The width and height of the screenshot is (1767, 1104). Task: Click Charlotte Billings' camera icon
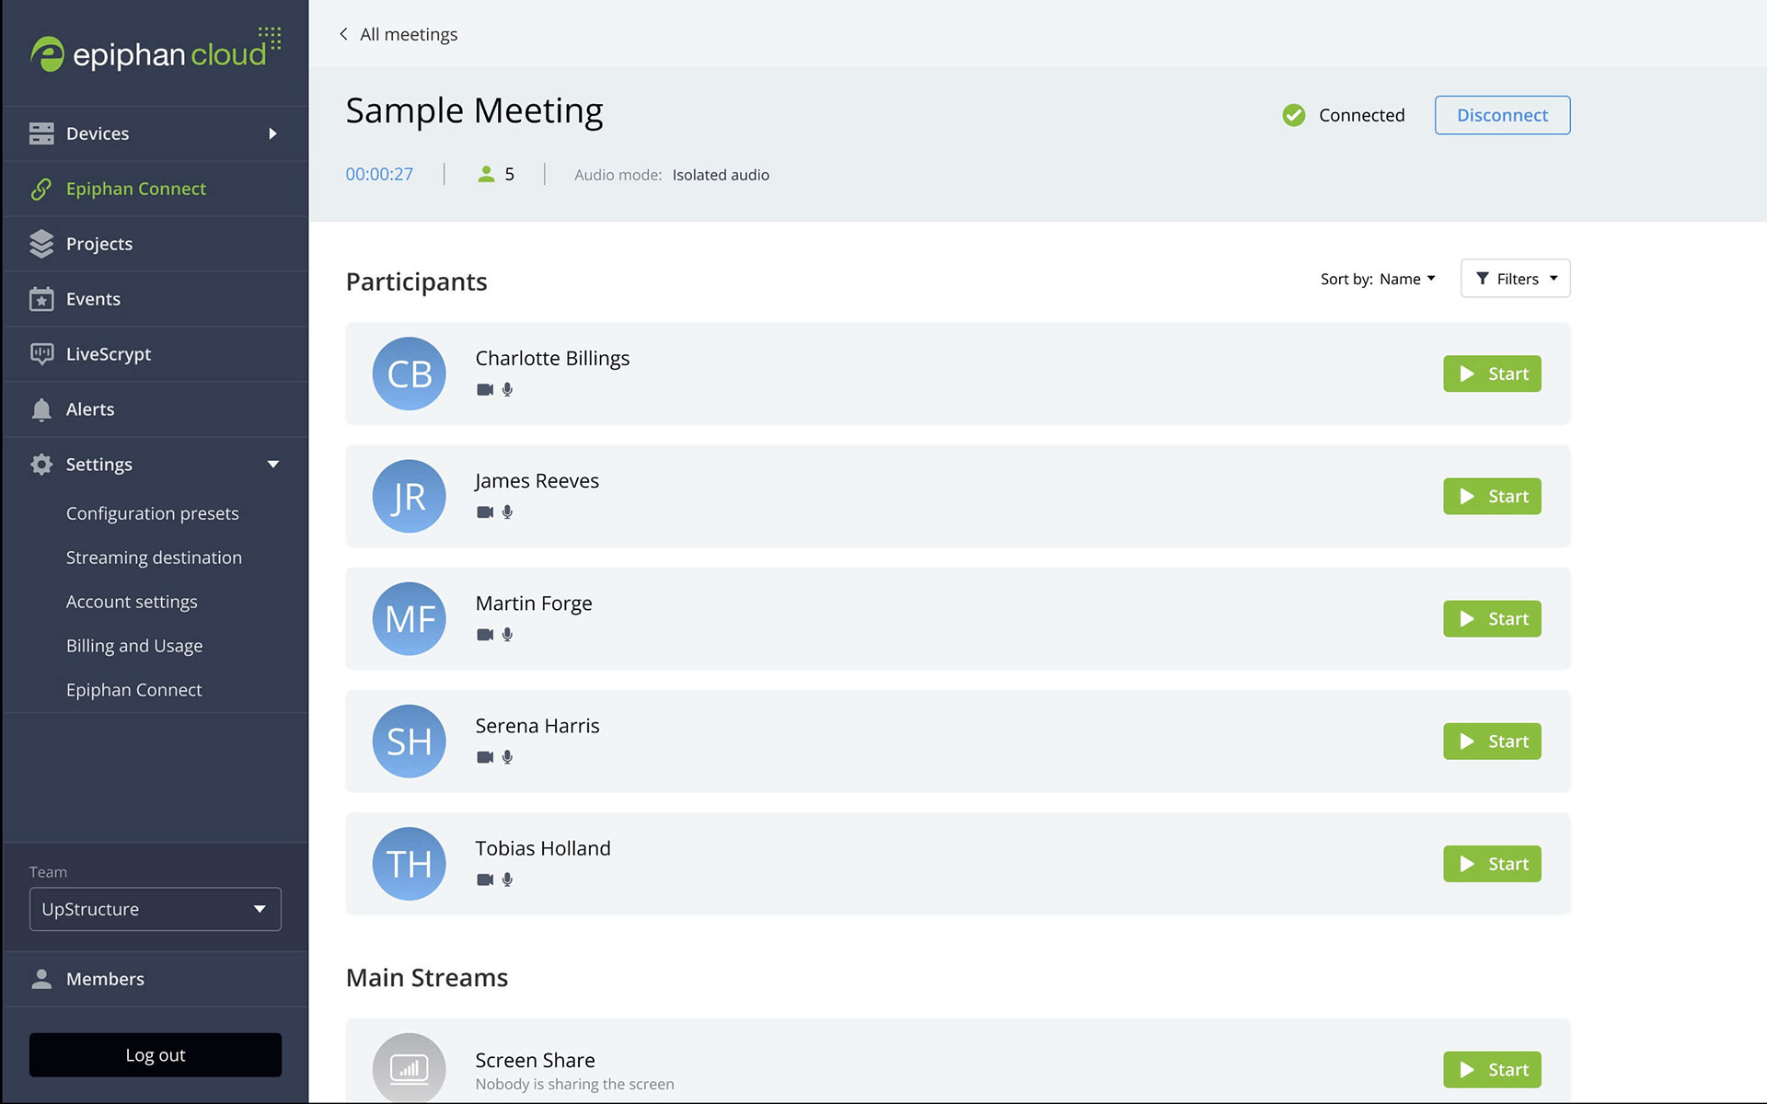click(485, 389)
